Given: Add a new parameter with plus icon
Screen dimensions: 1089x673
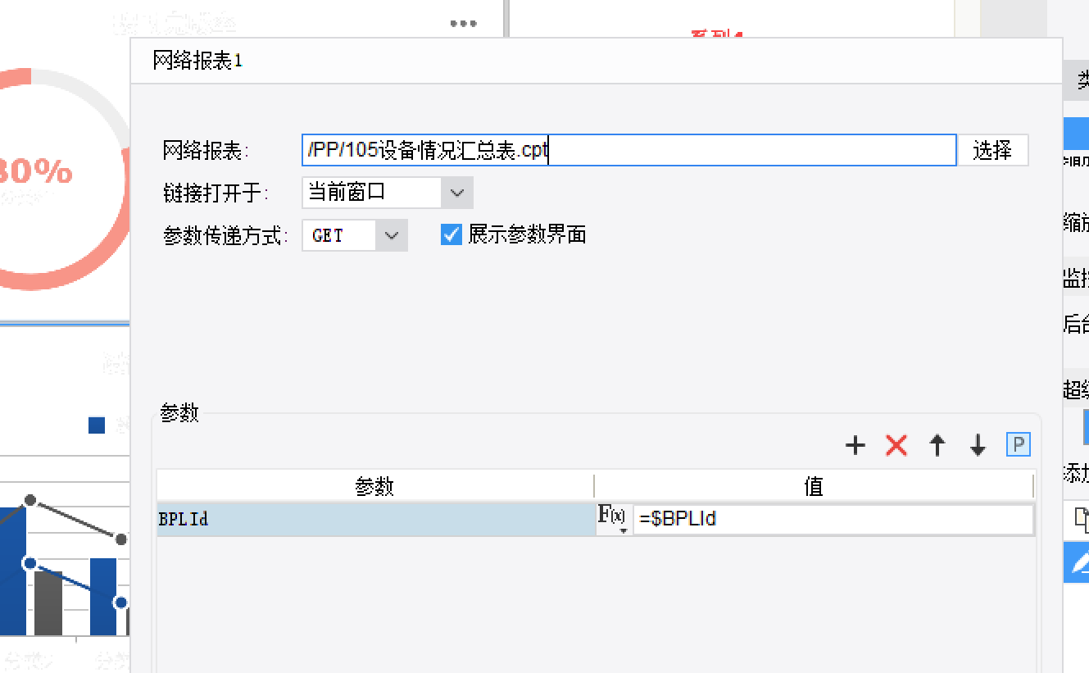Looking at the screenshot, I should 855,445.
